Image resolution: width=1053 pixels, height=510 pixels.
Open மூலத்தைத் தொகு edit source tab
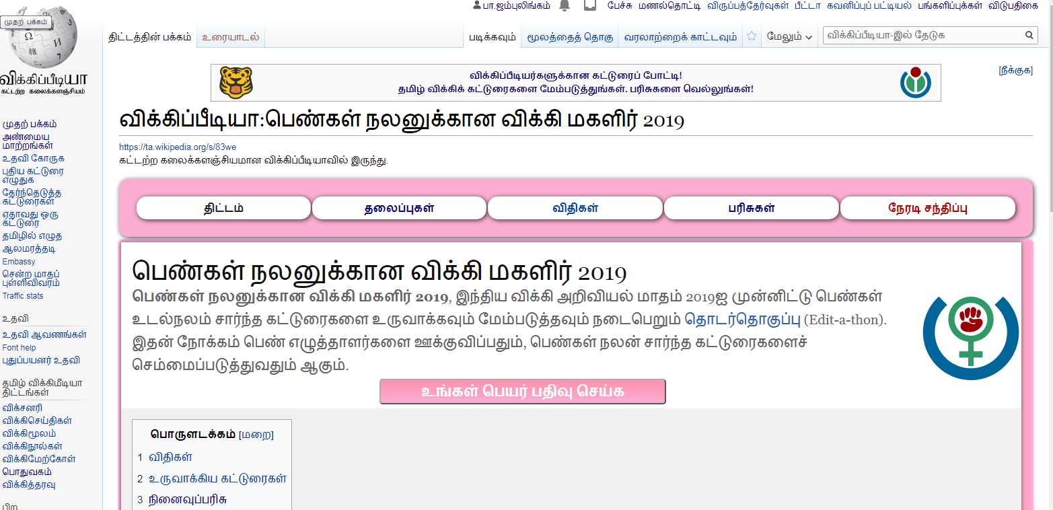[x=570, y=36]
